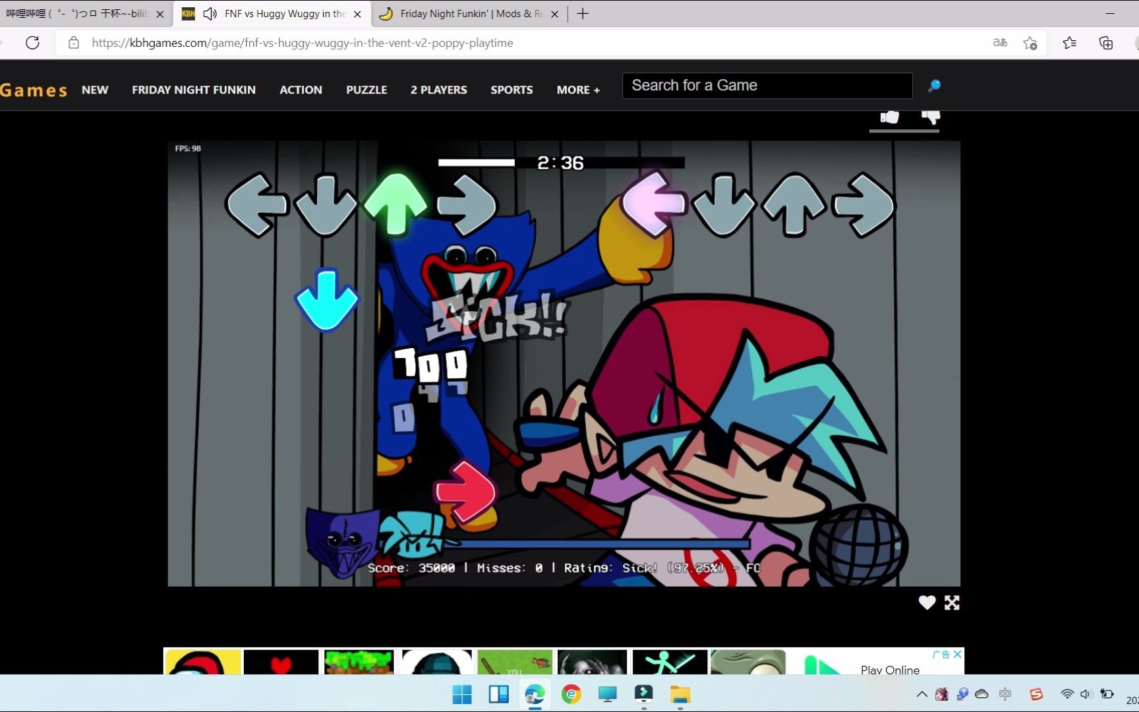Click the Wi-Fi network tray icon
The width and height of the screenshot is (1139, 712).
[1067, 694]
